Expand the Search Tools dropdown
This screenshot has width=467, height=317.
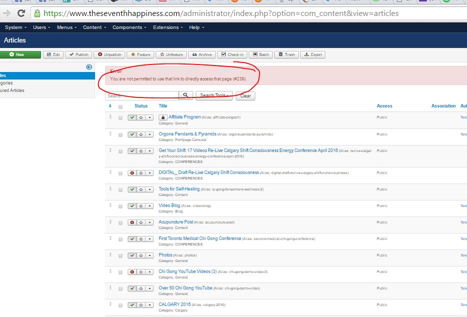click(214, 95)
